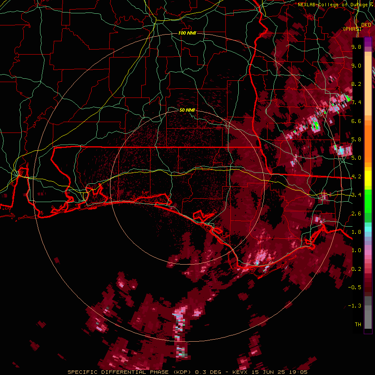Click the 7.4 value on the scale
375x375 pixels.
pos(356,102)
